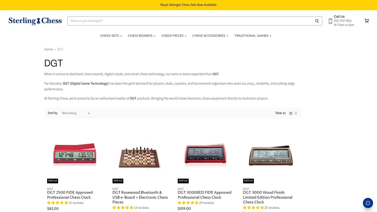Open the TRADITIONAL GAMES menu

click(251, 35)
